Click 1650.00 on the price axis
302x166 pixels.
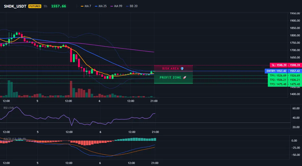coord(295,57)
